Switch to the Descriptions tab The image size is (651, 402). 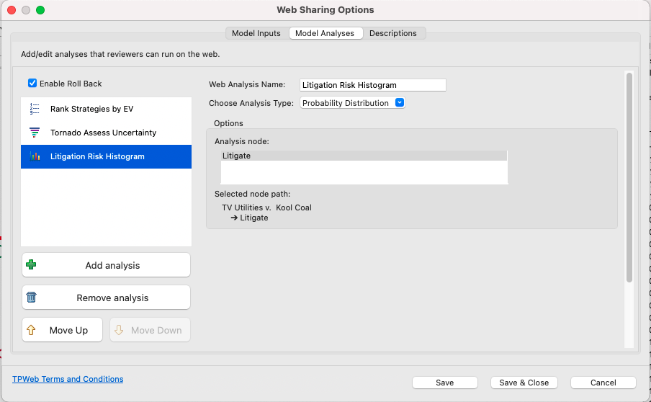[x=392, y=33]
